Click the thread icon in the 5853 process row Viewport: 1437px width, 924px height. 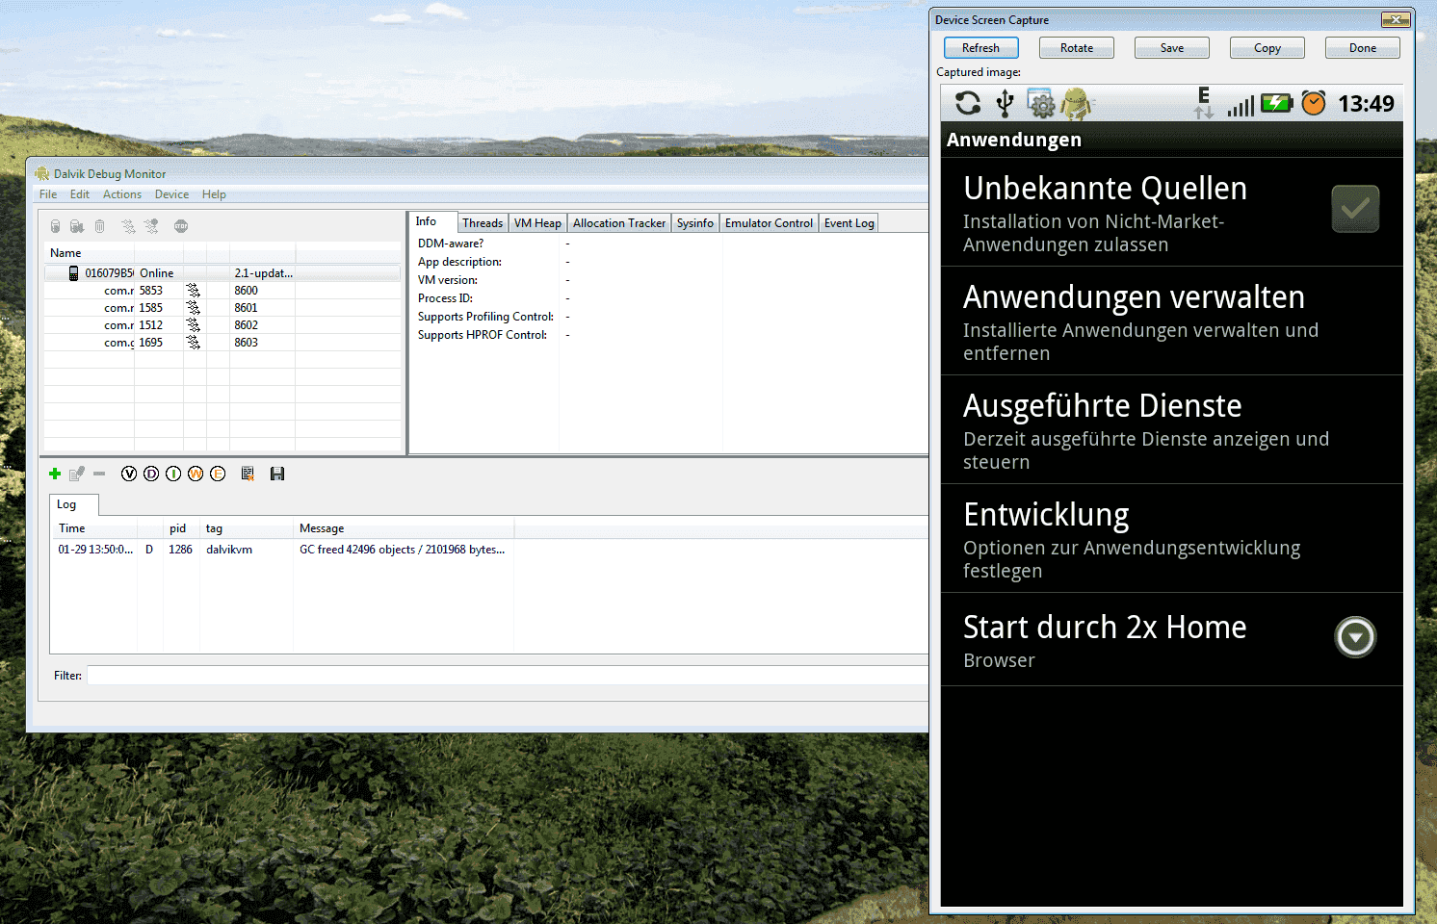(194, 291)
